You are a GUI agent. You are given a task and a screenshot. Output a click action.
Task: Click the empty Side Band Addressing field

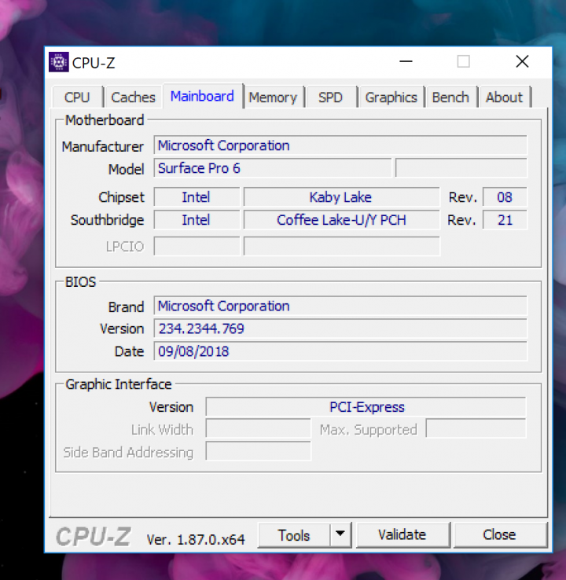258,452
